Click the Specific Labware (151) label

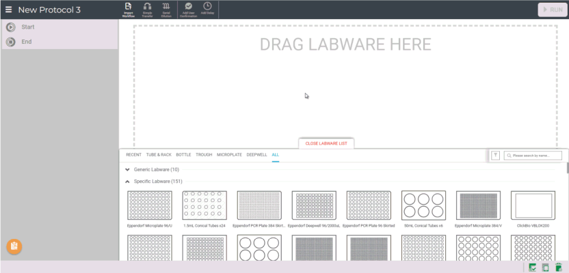click(x=158, y=182)
